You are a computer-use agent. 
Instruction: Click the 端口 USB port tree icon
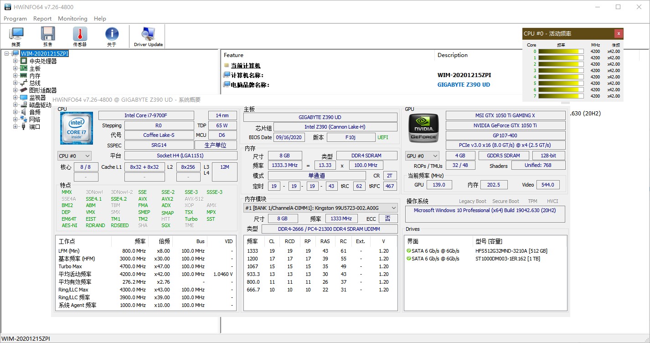click(24, 127)
